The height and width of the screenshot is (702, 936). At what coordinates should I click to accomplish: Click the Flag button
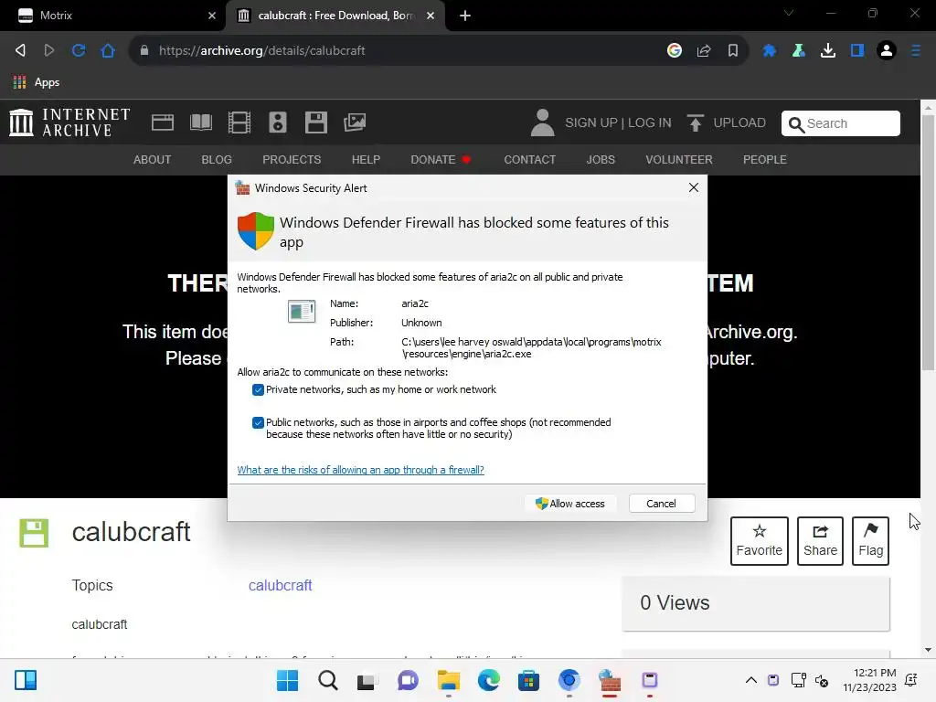click(x=870, y=541)
